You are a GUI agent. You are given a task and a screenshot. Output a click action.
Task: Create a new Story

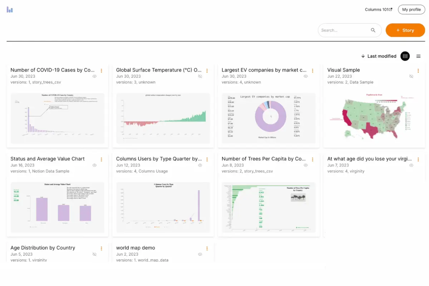pyautogui.click(x=405, y=30)
